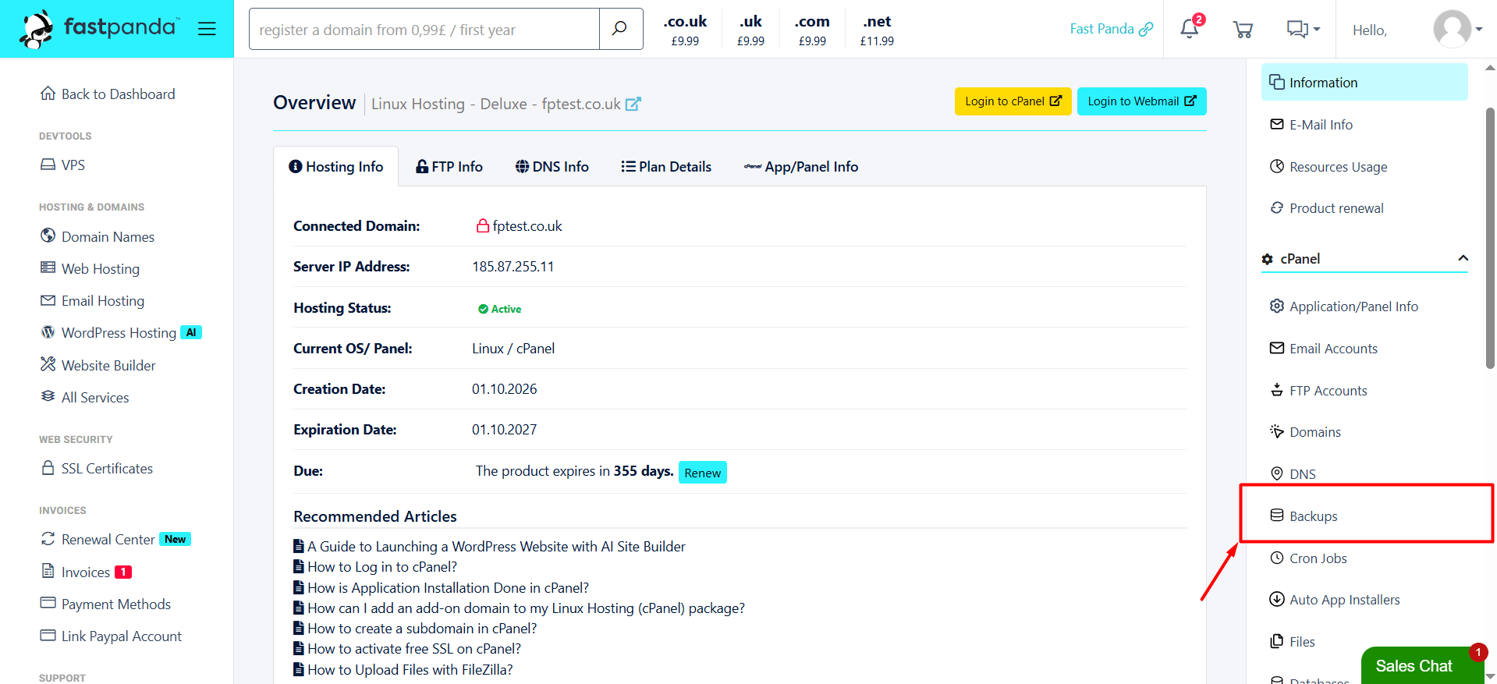Viewport: 1497px width, 684px height.
Task: Focus the domain registration search field
Action: click(424, 29)
